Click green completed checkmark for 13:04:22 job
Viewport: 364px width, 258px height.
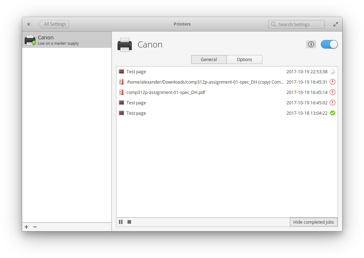[x=333, y=113]
